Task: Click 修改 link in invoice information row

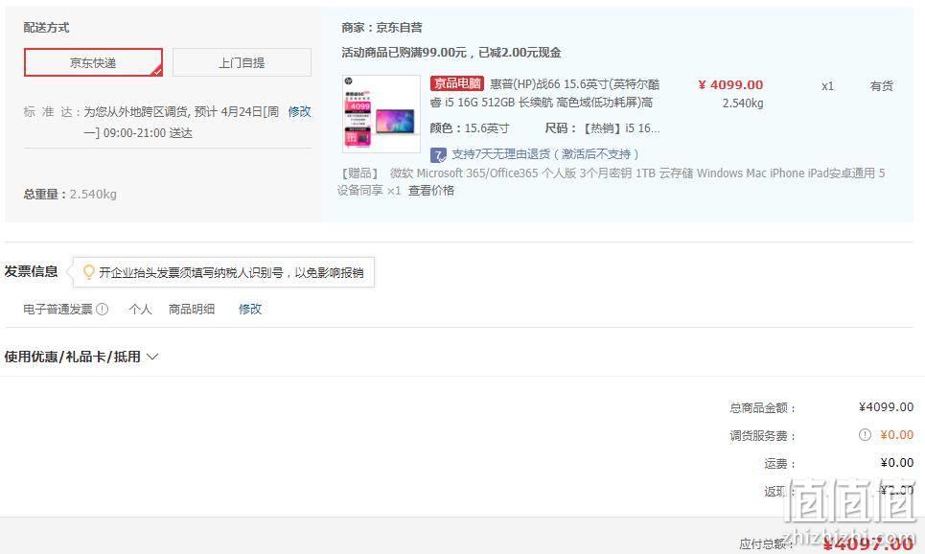Action: pos(249,309)
